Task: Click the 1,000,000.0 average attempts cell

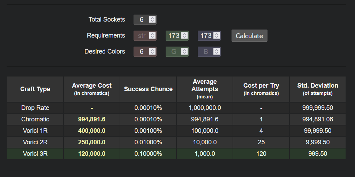Action: point(205,108)
